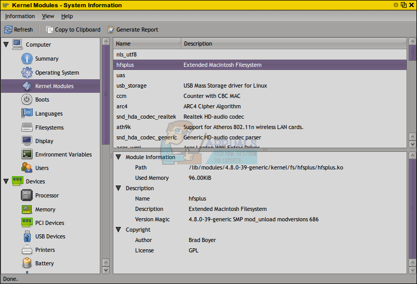Screen dimensions: 417x284
Task: Open the View menu
Action: click(48, 16)
